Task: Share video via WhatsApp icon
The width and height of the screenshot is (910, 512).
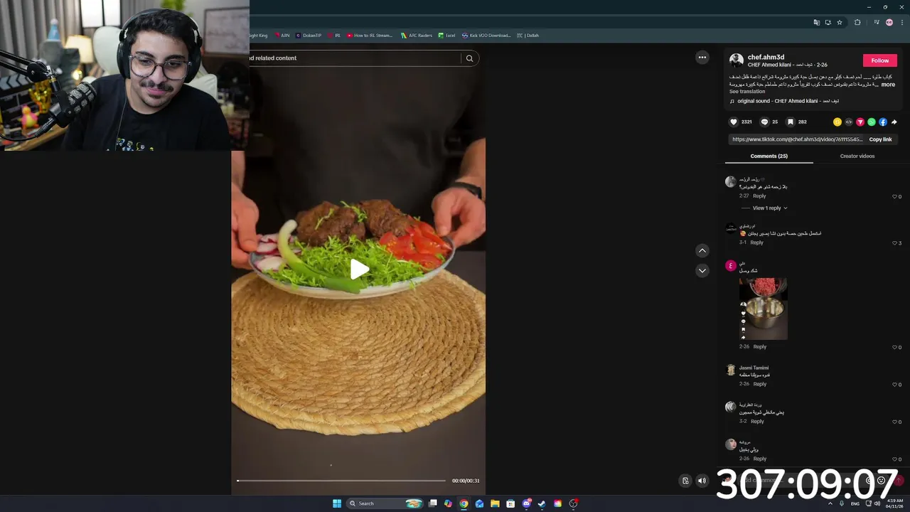Action: [872, 122]
